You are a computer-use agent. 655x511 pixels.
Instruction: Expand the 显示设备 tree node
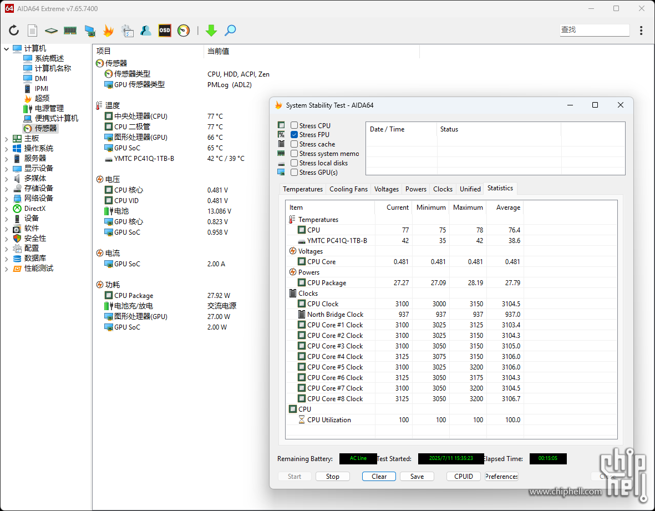tap(6, 168)
